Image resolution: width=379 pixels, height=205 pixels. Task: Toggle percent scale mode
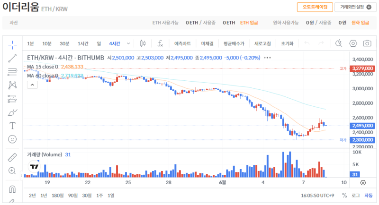click(344, 196)
